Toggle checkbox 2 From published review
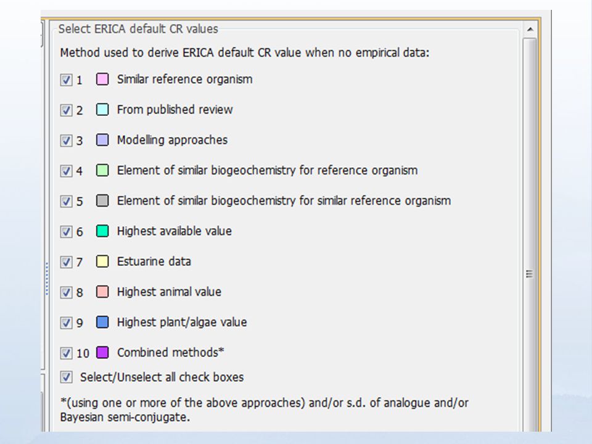Screen dimensions: 592x444 click(x=66, y=110)
